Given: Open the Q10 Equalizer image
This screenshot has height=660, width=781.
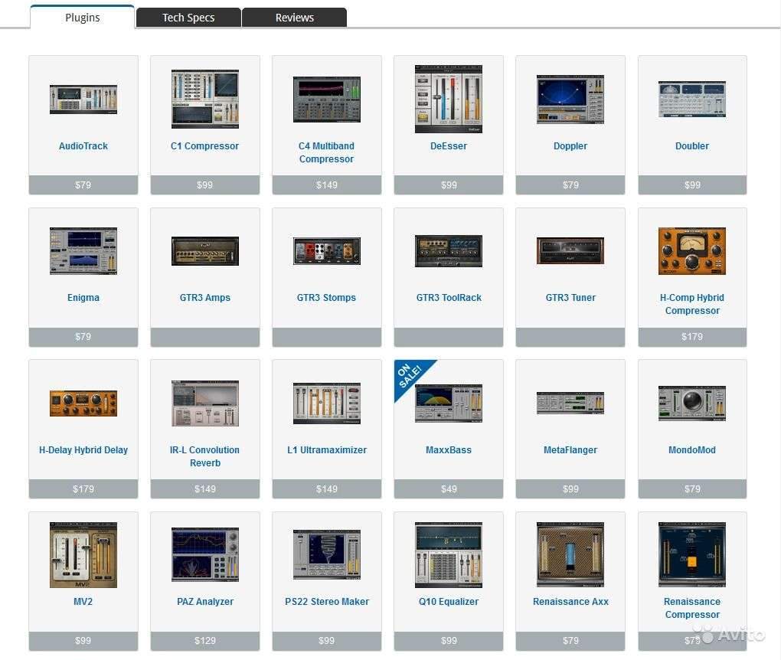Looking at the screenshot, I should click(x=448, y=555).
